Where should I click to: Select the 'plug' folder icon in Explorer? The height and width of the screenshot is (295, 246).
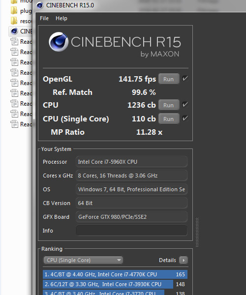14,11
